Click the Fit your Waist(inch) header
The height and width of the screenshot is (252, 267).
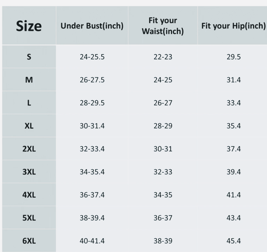click(x=163, y=26)
